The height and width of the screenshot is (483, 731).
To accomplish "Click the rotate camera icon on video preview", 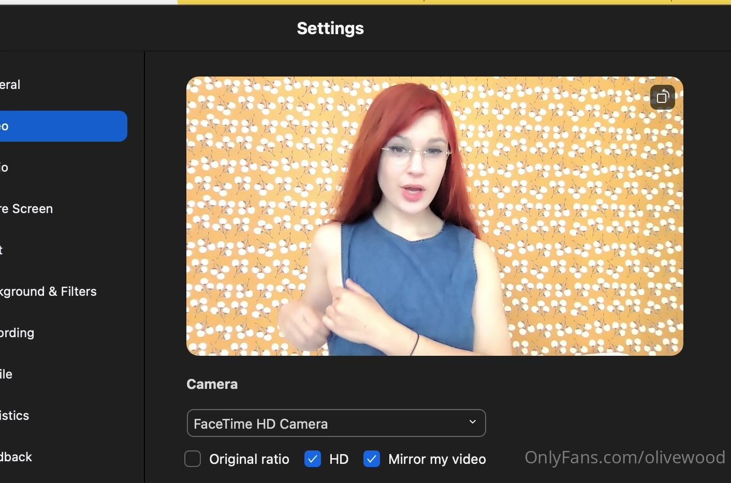I will point(662,97).
